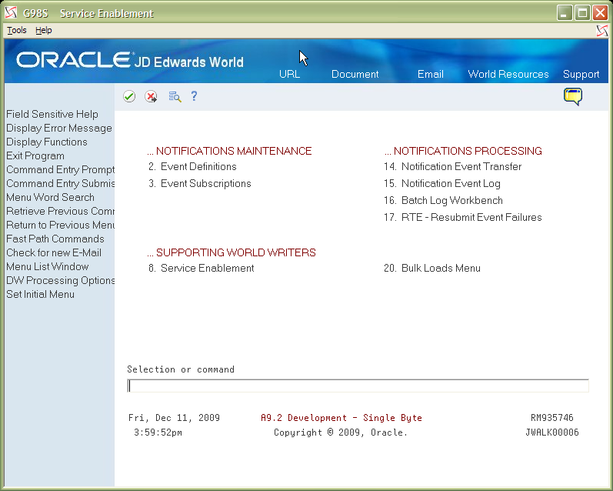Viewport: 613px width, 491px height.
Task: Select menu option 3 Event Subscriptions
Action: tap(199, 183)
